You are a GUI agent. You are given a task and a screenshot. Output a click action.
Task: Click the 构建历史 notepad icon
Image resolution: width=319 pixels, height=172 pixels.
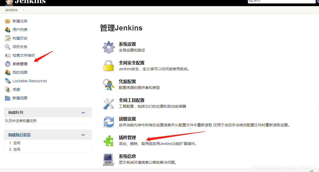pos(8,38)
